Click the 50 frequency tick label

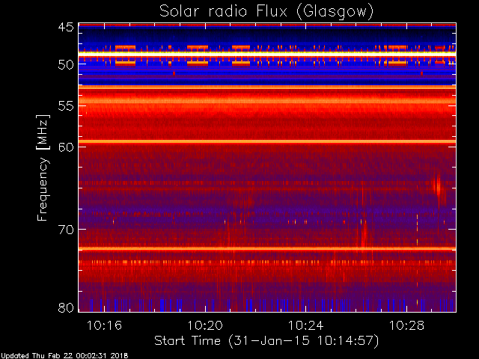(x=66, y=64)
